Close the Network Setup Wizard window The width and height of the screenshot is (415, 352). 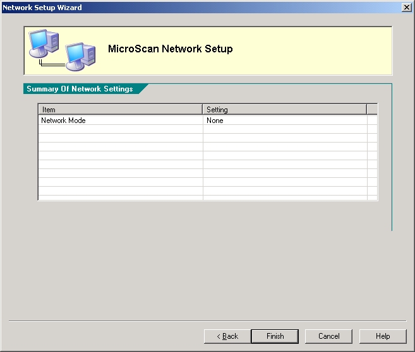406,8
